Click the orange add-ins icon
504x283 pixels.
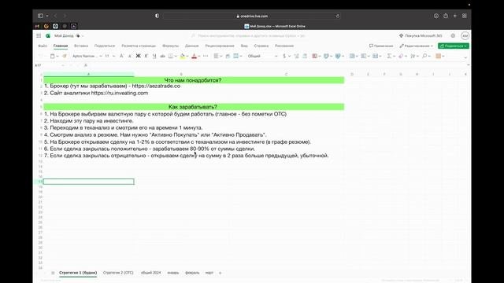click(x=439, y=56)
